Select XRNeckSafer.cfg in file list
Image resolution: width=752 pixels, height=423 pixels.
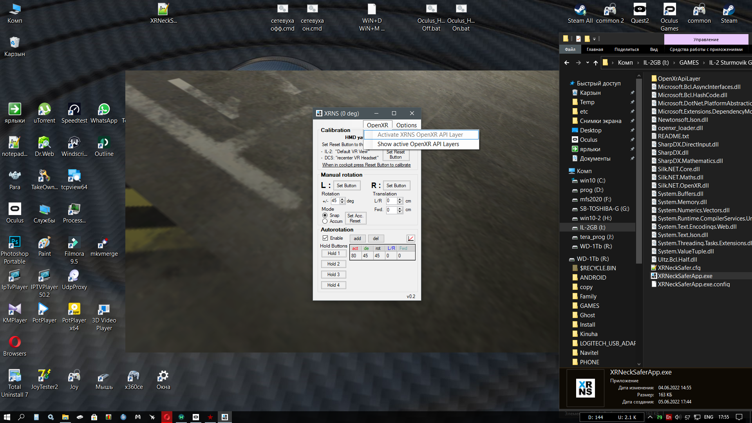[x=679, y=268]
